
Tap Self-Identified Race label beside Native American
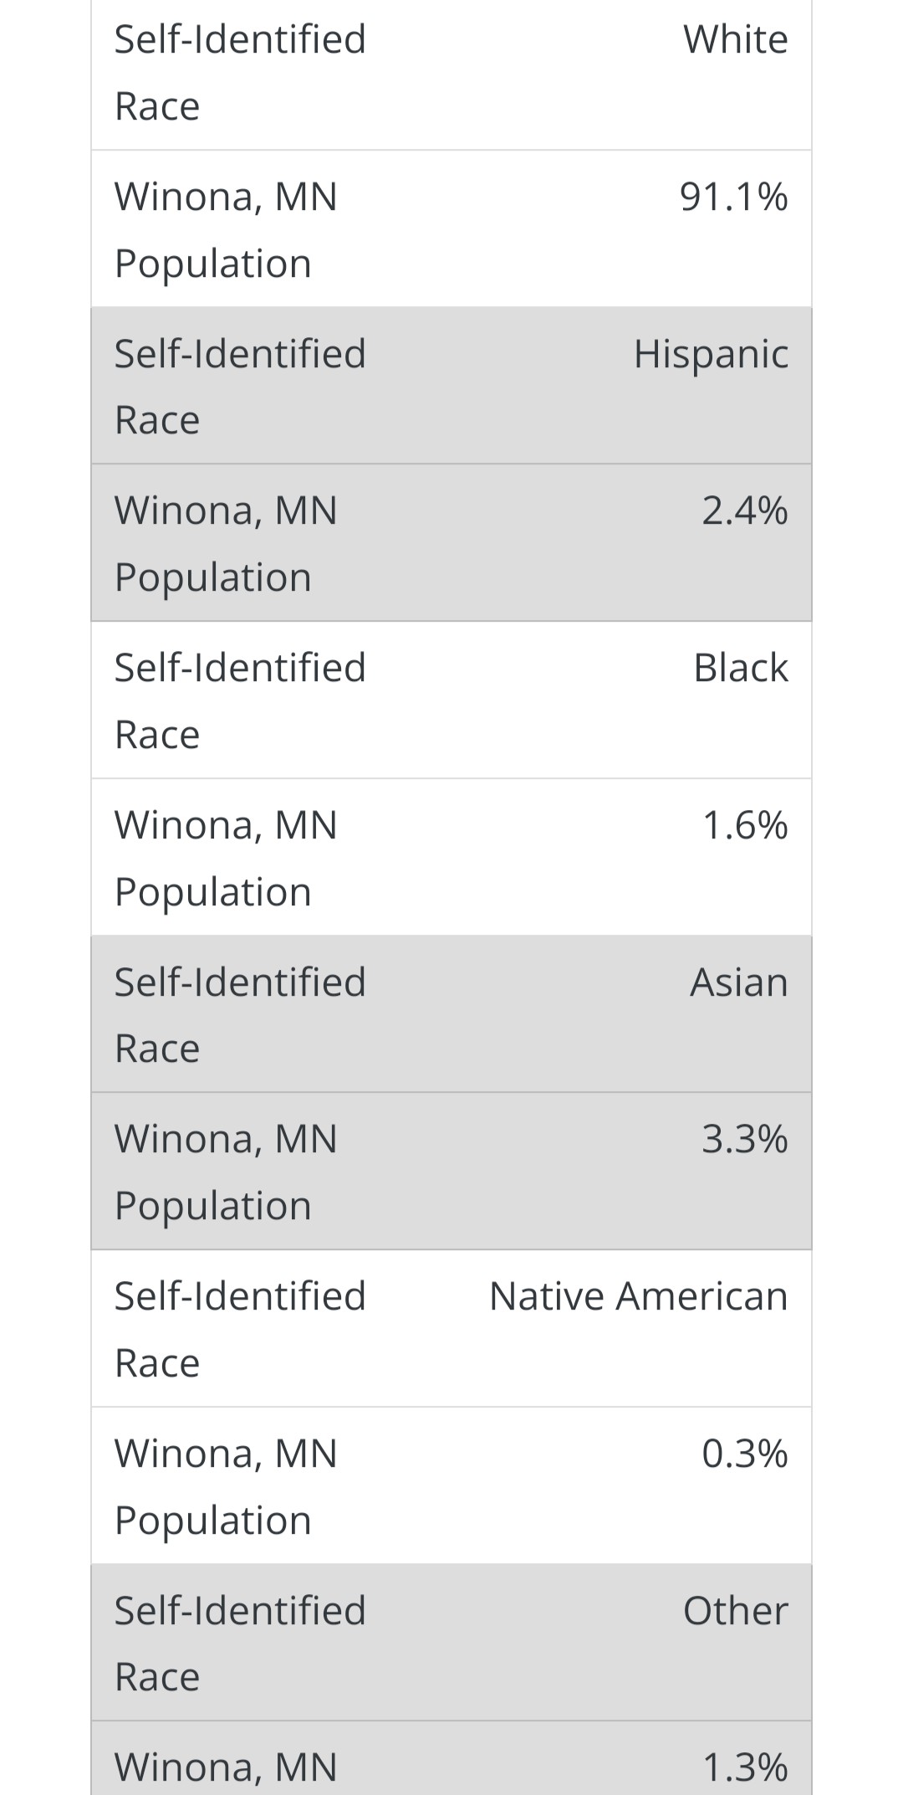point(240,1330)
